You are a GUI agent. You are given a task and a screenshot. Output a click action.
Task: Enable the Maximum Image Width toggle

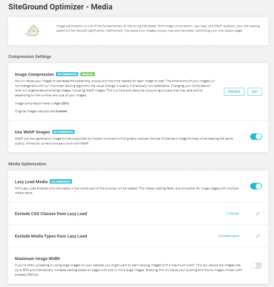[256, 266]
